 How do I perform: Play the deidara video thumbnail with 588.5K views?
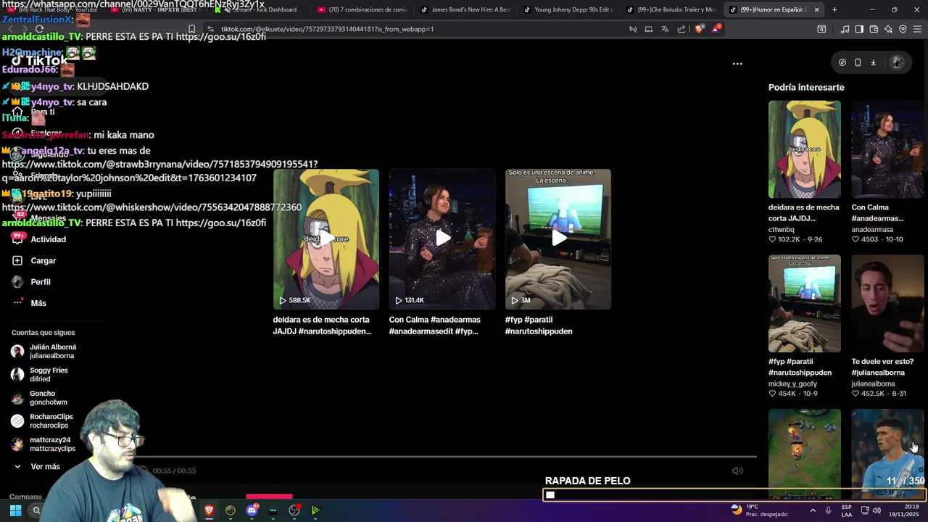(x=326, y=239)
